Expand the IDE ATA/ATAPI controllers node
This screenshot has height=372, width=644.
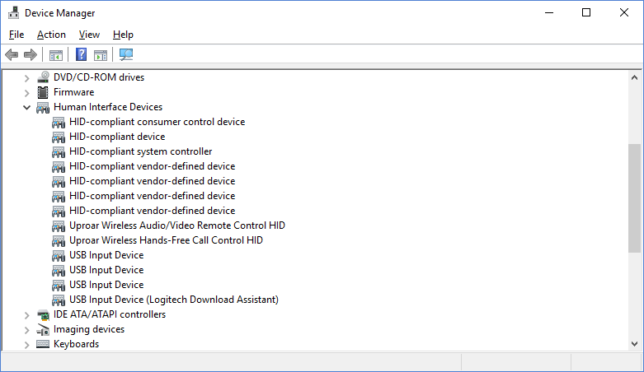click(26, 315)
